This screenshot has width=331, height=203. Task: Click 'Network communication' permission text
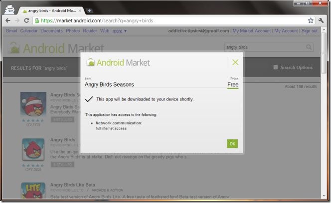(119, 123)
